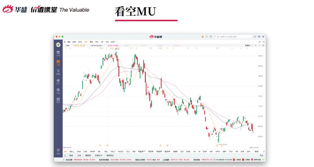The image size is (314, 167).
Task: Select the daily K (日K) tab
Action: (x=86, y=42)
